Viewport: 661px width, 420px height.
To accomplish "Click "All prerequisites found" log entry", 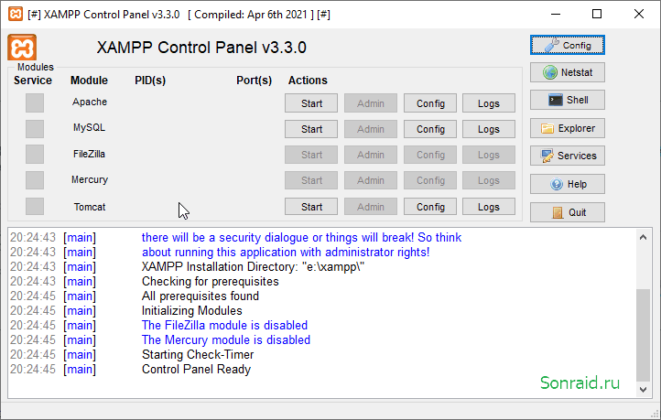I will [x=200, y=296].
